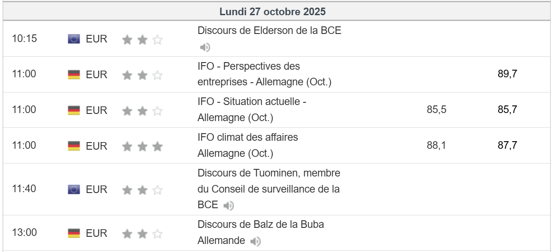The height and width of the screenshot is (252, 552).
Task: Open the Discours de Elderson de la BCE event
Action: coord(269,31)
